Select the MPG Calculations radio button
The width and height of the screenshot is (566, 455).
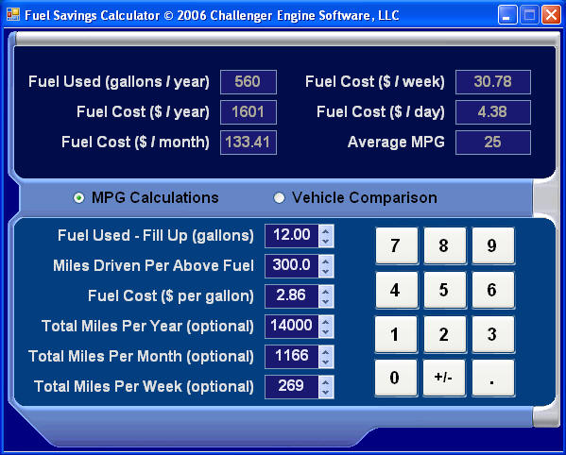78,197
